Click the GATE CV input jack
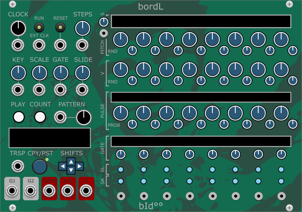The width and height of the screenshot is (302, 212). [60, 90]
